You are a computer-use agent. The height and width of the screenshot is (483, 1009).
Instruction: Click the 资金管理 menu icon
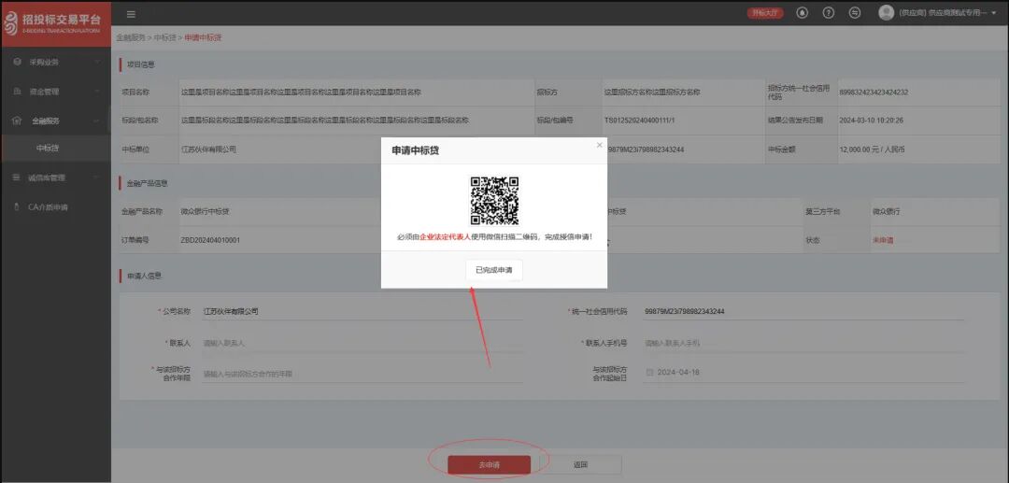click(x=18, y=92)
